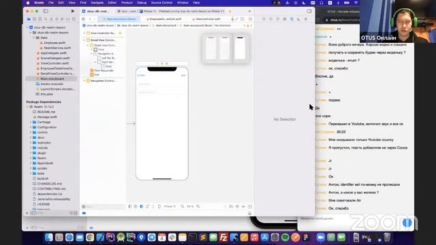Toggle document outline icon in canvas bar
Screen dimensions: 436x245
click(130, 206)
